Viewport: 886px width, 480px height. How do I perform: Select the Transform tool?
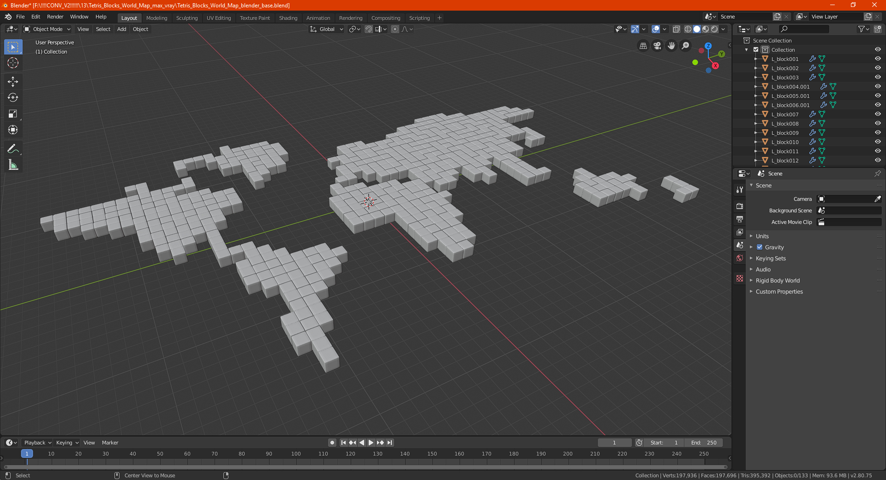13,130
